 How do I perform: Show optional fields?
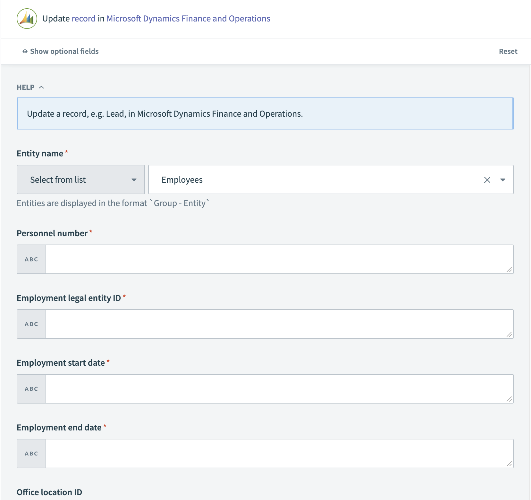[64, 51]
